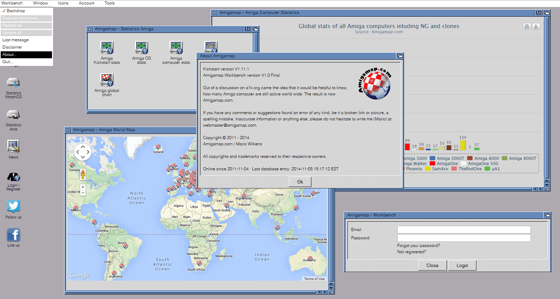Screen dimensions: 560x299
Task: Click the Forgot your password link
Action: pyautogui.click(x=419, y=246)
